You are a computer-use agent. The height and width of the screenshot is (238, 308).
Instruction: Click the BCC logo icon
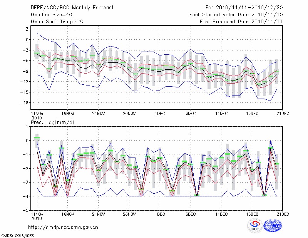point(255,226)
